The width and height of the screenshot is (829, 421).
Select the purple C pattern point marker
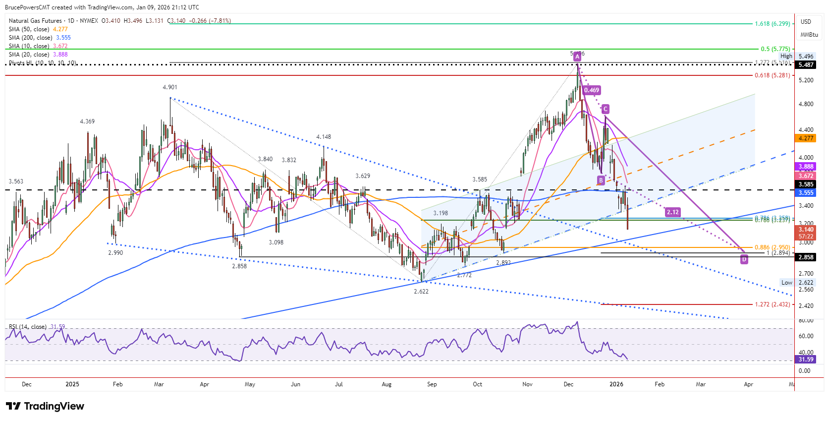[x=605, y=109]
